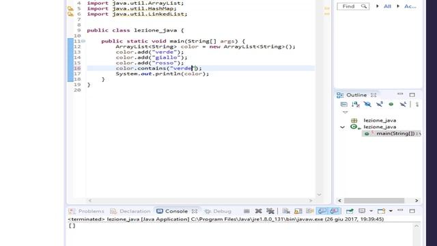Close the Outline view tab
This screenshot has width=437, height=246.
[373, 95]
